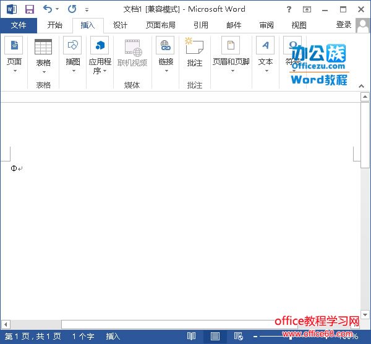The image size is (371, 344).
Task: Expand the 插图 dropdown arrow
Action: [74, 71]
